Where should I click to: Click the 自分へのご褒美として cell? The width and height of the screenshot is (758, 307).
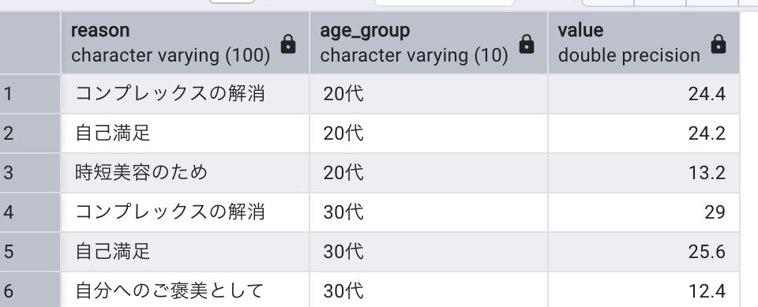pos(185,290)
